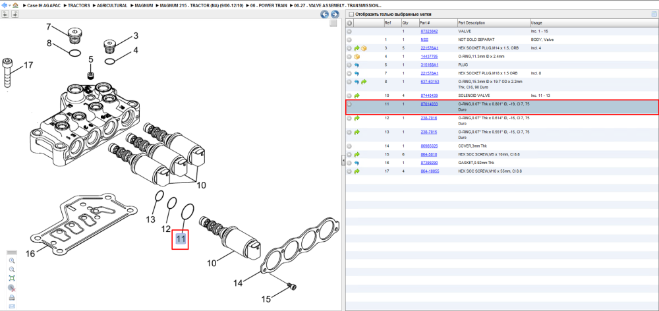Enable 'Отобразить только выбранные метки' checkbox

pos(351,14)
